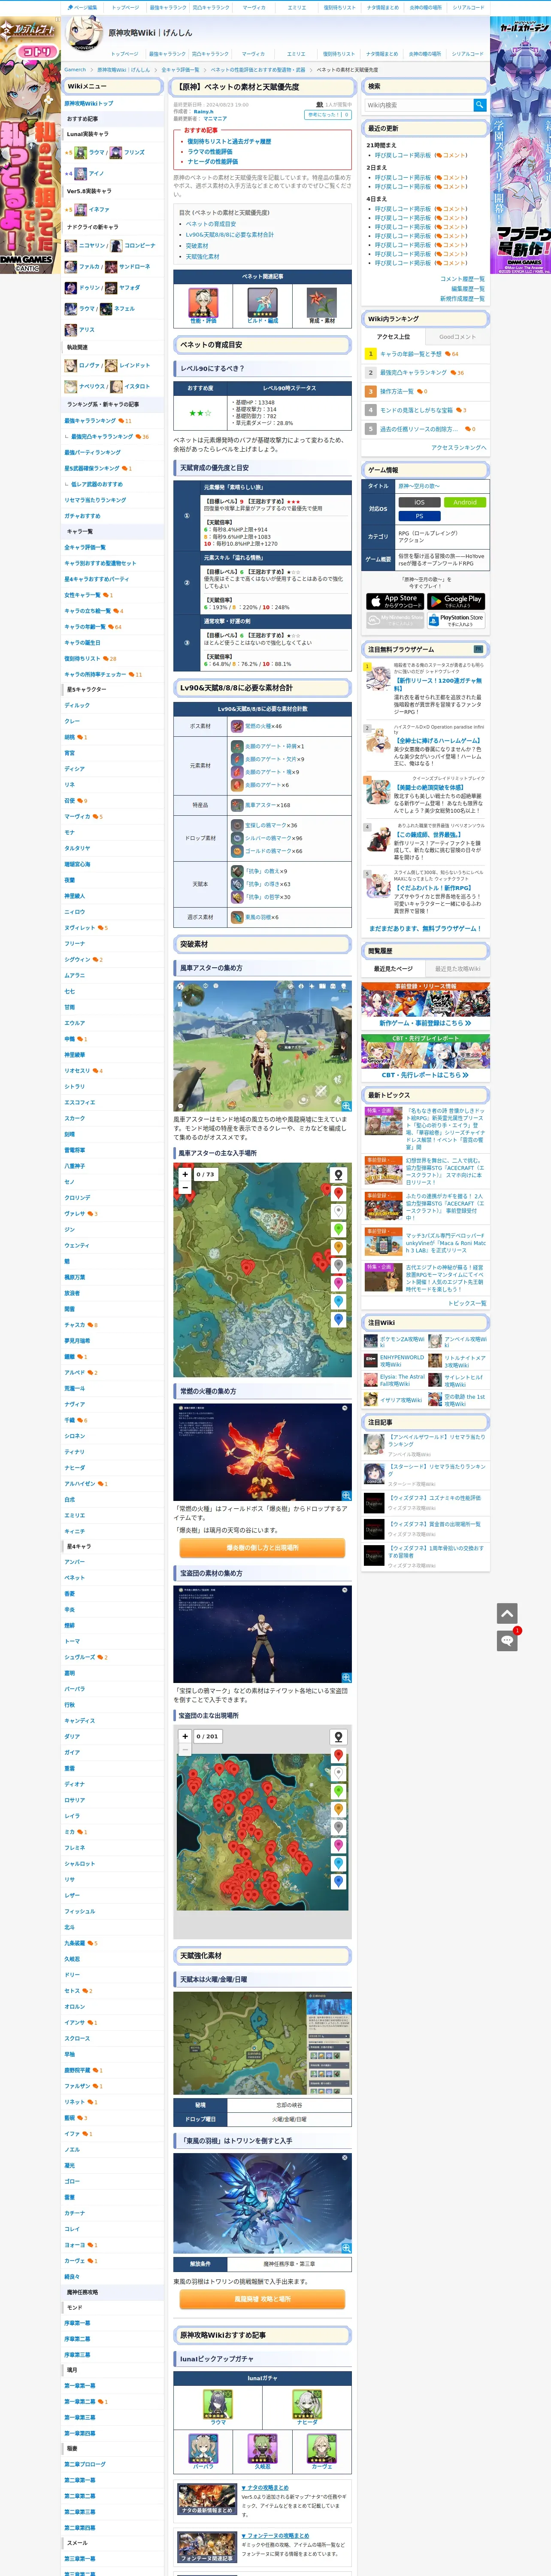Select green pin filter on 宝盗団 map

point(338,1791)
